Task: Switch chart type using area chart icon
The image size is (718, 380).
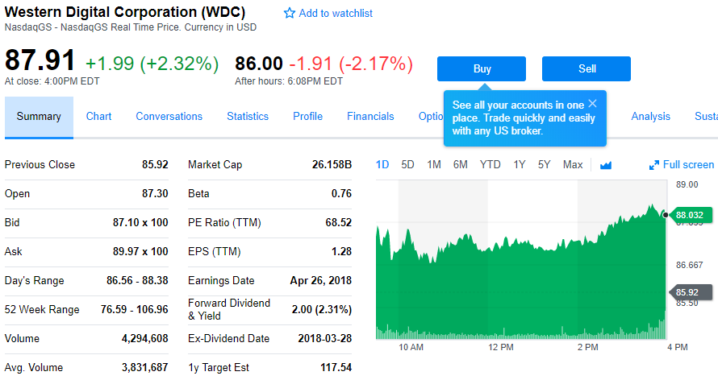Action: (606, 165)
